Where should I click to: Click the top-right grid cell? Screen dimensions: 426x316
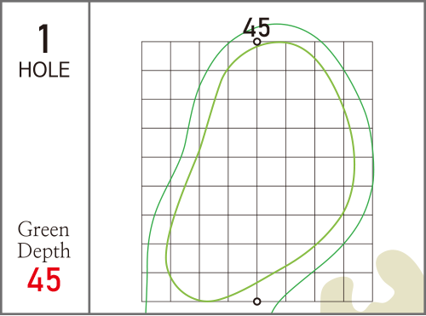coord(358,56)
